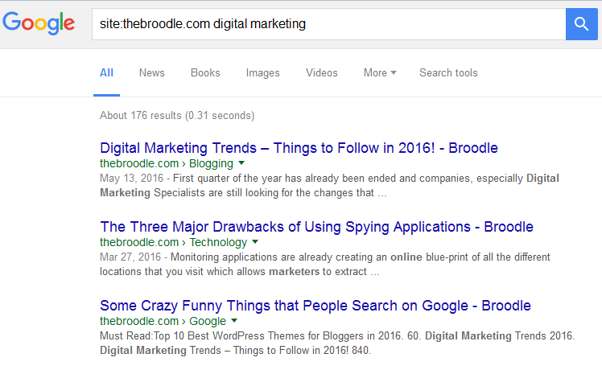The image size is (602, 366).
Task: Switch to the Books tab
Action: [205, 72]
